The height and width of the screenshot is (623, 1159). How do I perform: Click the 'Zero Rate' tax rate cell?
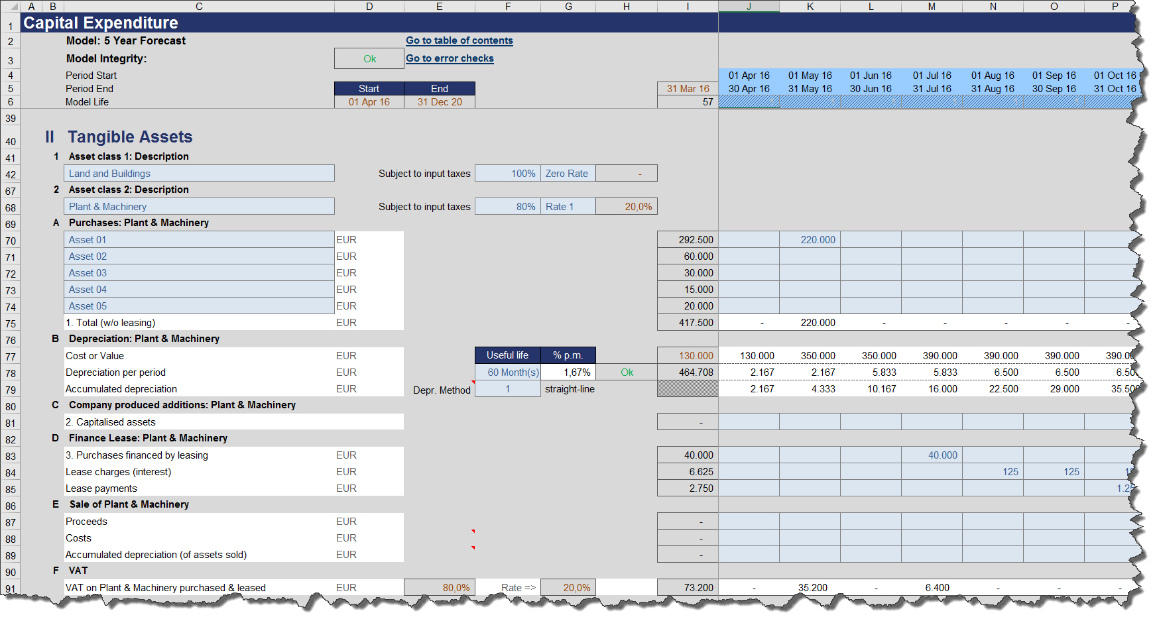tap(568, 174)
